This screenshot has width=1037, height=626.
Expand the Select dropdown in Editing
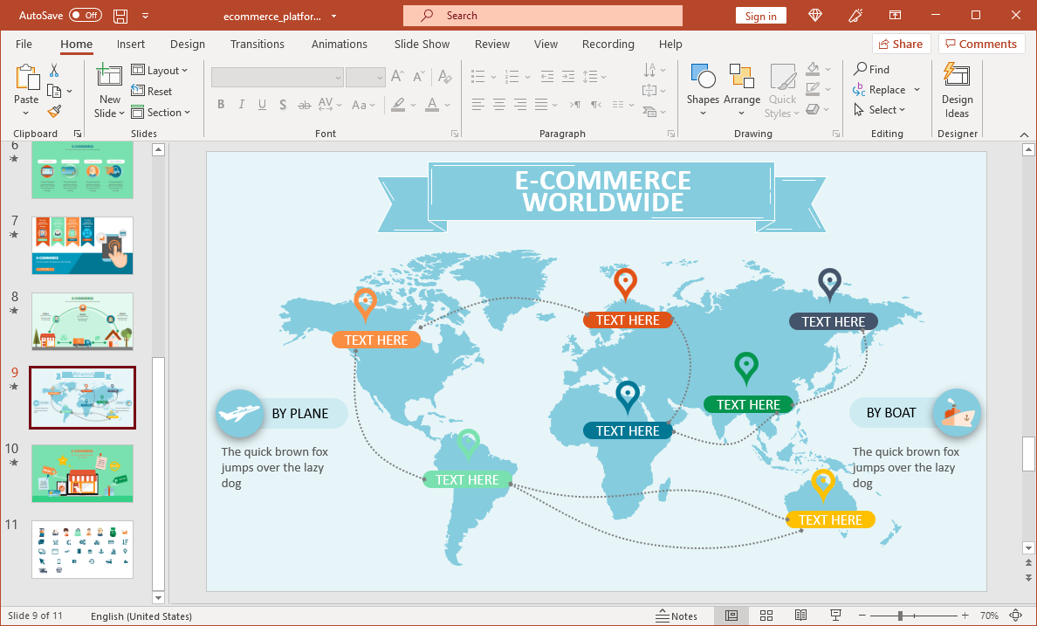880,110
